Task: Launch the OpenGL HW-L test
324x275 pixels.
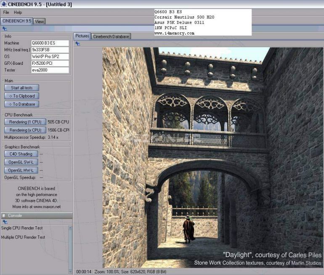Action: point(21,170)
